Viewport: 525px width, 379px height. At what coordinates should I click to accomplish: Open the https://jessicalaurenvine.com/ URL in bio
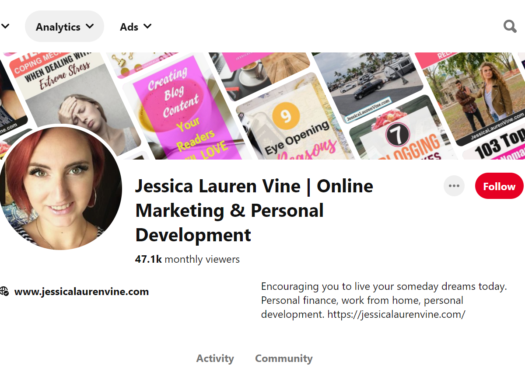[x=396, y=314]
